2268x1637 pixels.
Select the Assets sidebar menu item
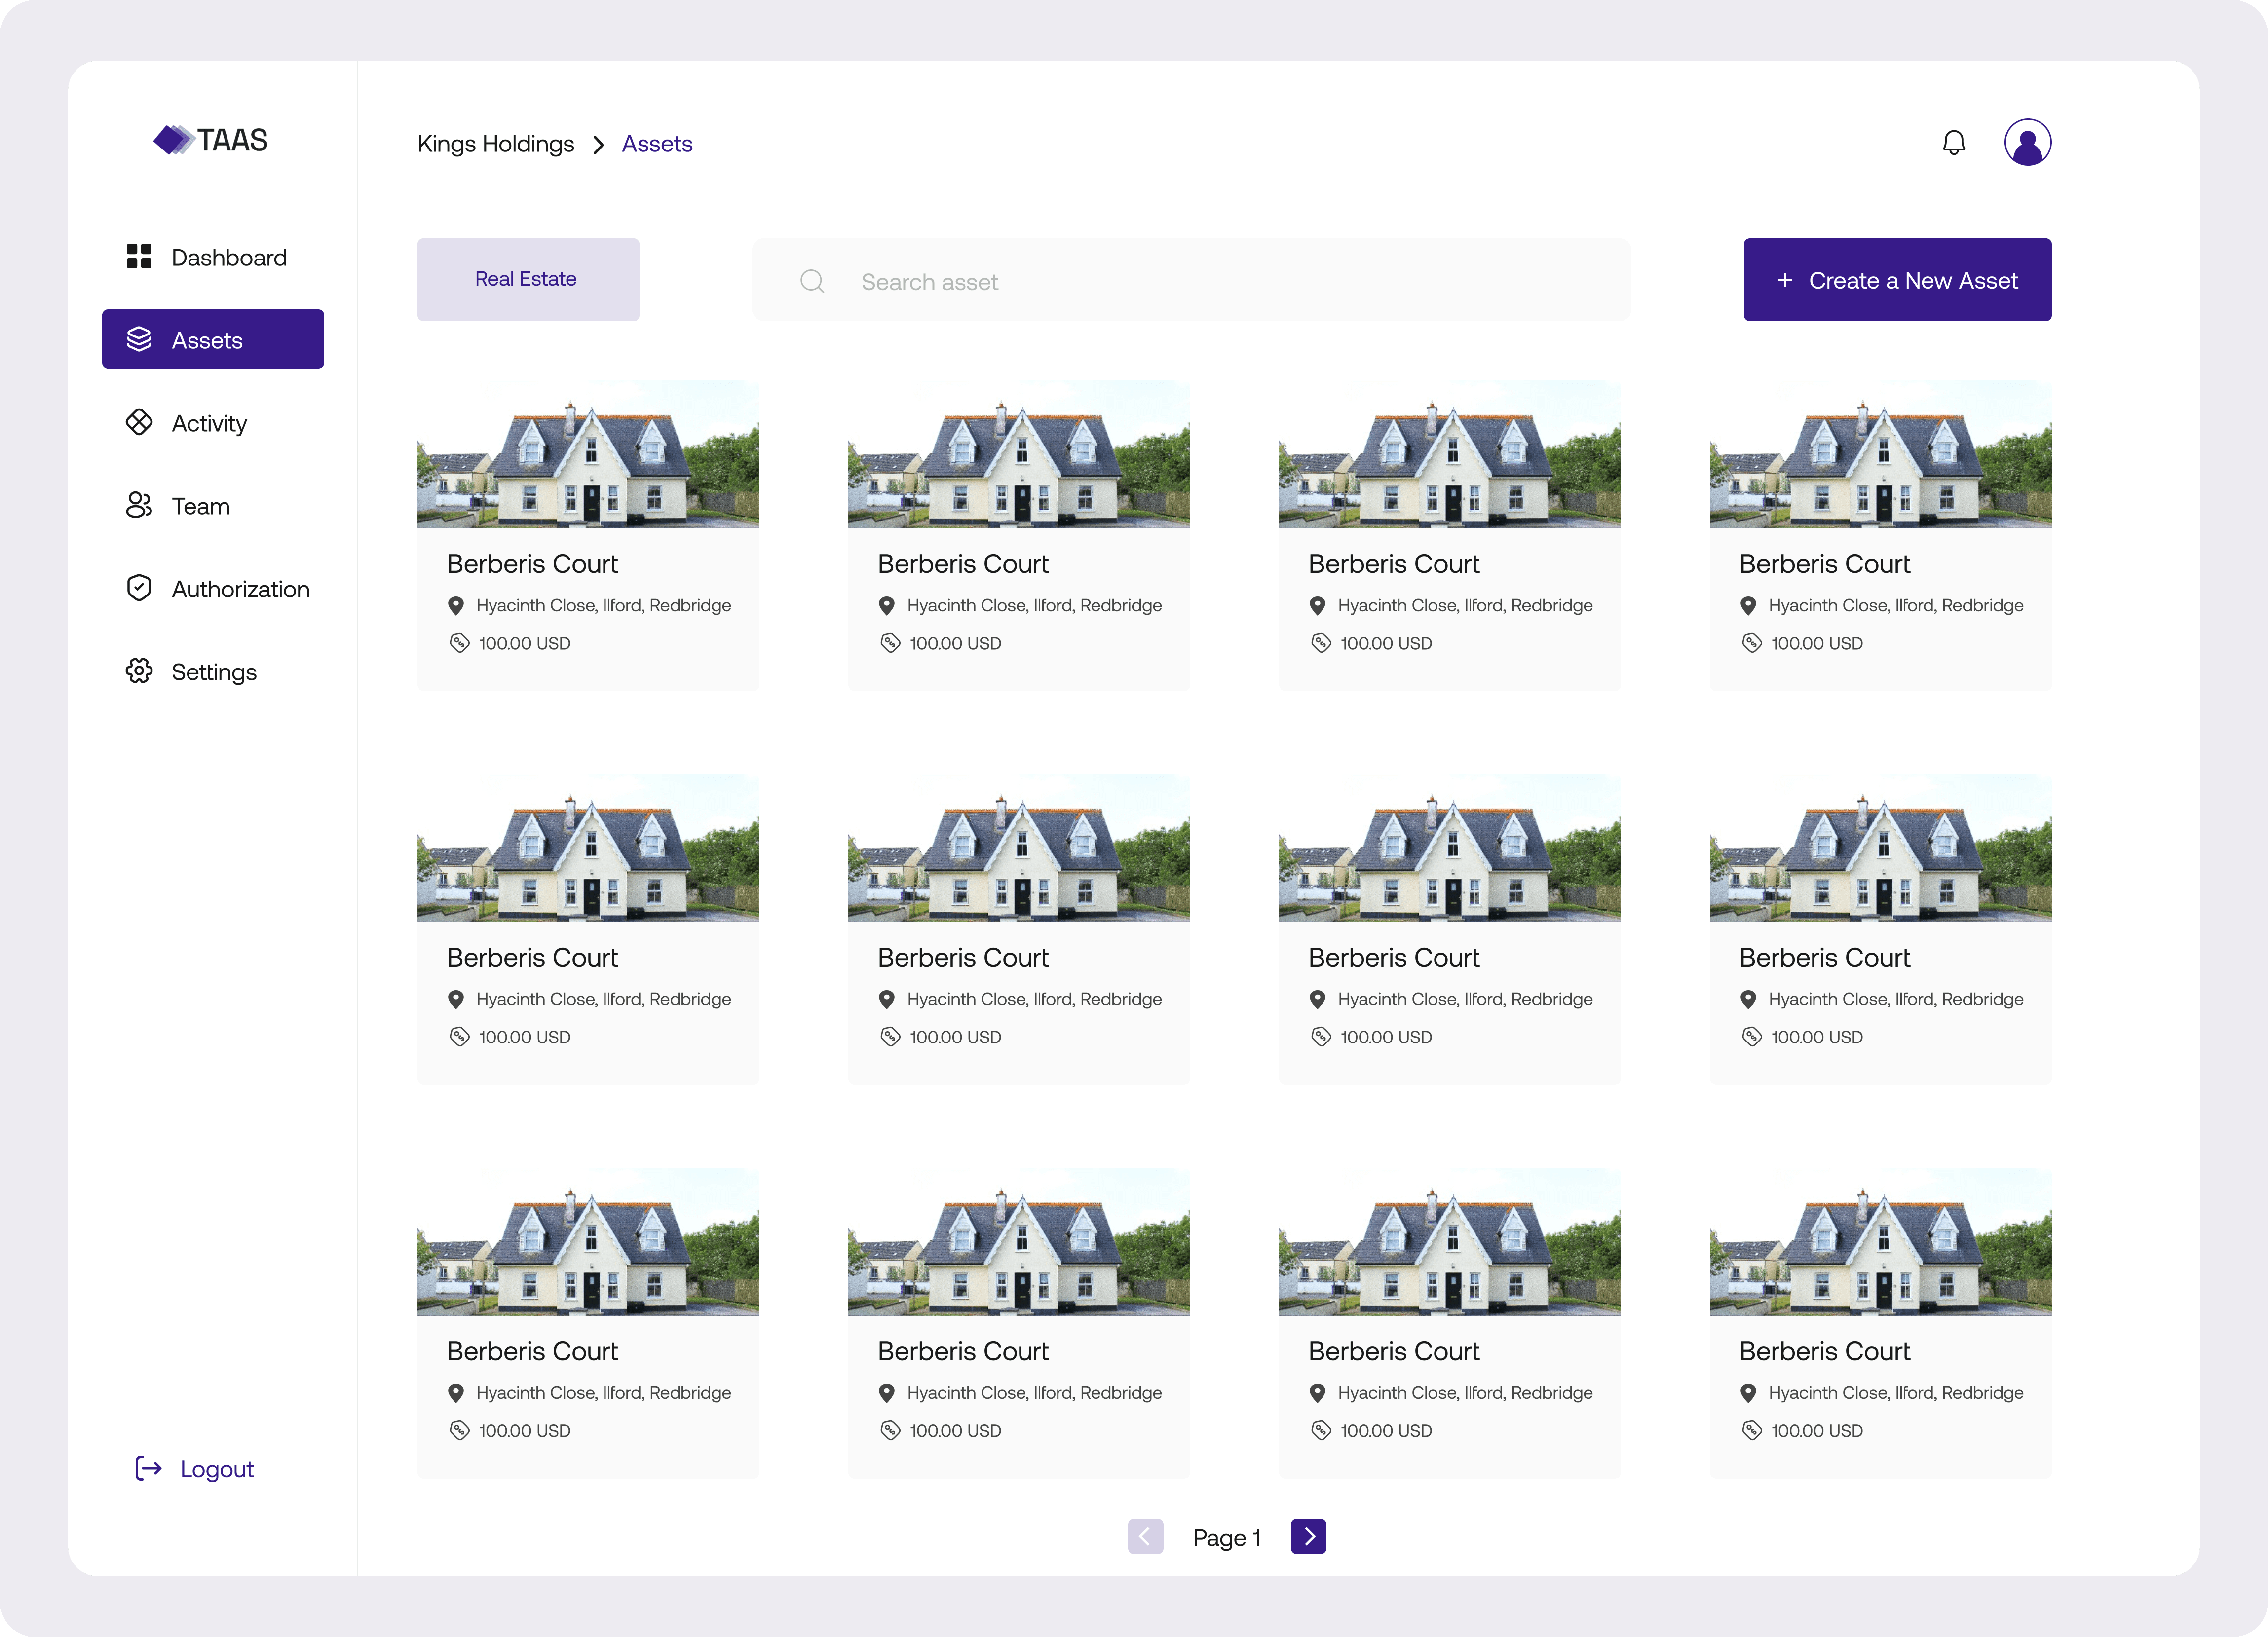click(213, 340)
